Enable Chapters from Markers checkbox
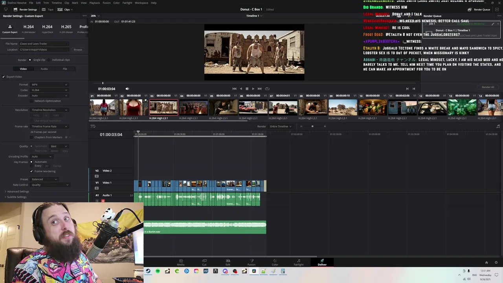This screenshot has height=283, width=503. tap(32, 137)
